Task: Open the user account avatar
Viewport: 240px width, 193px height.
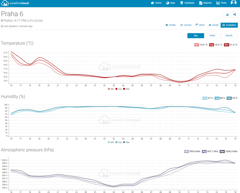Action: click(233, 3)
